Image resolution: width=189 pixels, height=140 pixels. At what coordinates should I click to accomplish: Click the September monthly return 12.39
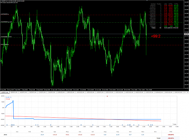pyautogui.click(x=118, y=135)
